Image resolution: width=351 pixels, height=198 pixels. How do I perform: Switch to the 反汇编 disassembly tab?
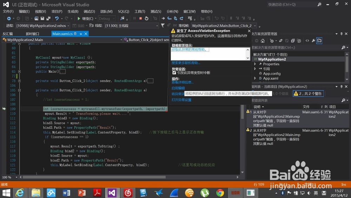[8, 34]
